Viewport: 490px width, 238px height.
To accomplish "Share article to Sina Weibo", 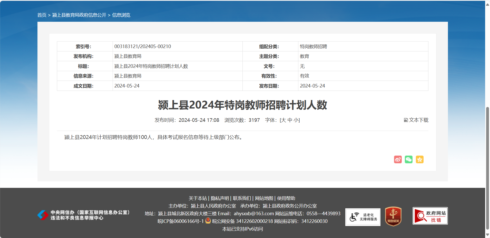I will (398, 159).
